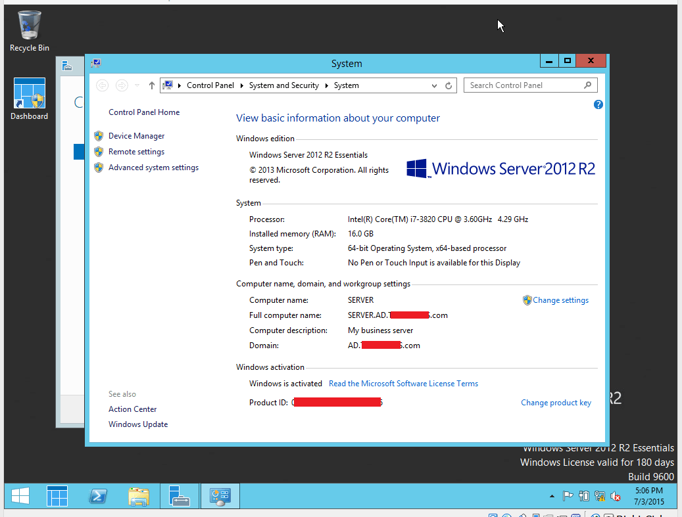The width and height of the screenshot is (682, 517).
Task: Maximize the System window
Action: pyautogui.click(x=567, y=61)
